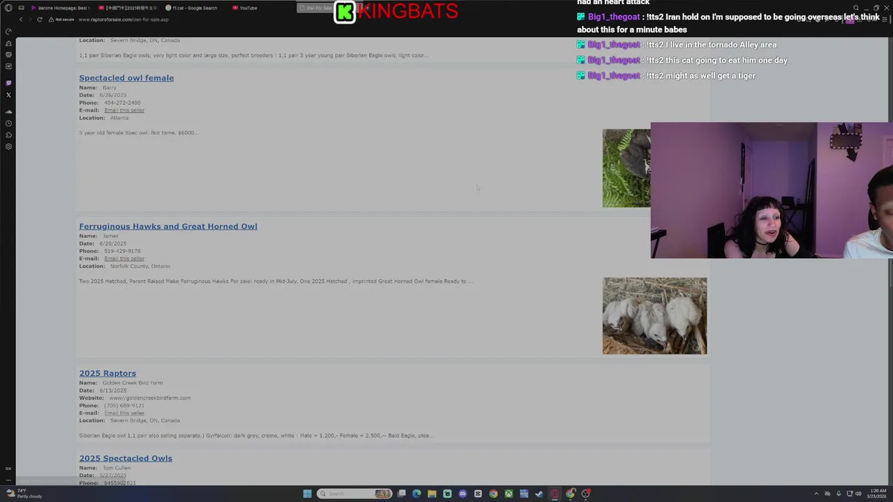Viewport: 893px width, 502px height.
Task: Open Settings gear in Opera sidebar
Action: [8, 146]
